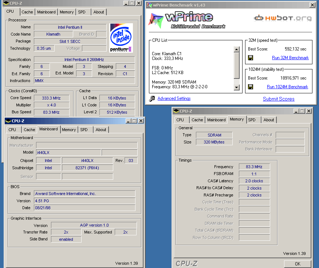The height and width of the screenshot is (268, 319).
Task: Click the Specification field Intel Pentium II 266MHz
Action: 84,60
